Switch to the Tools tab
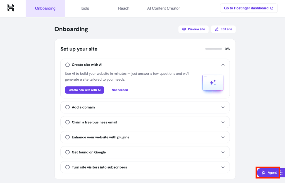 click(x=84, y=8)
